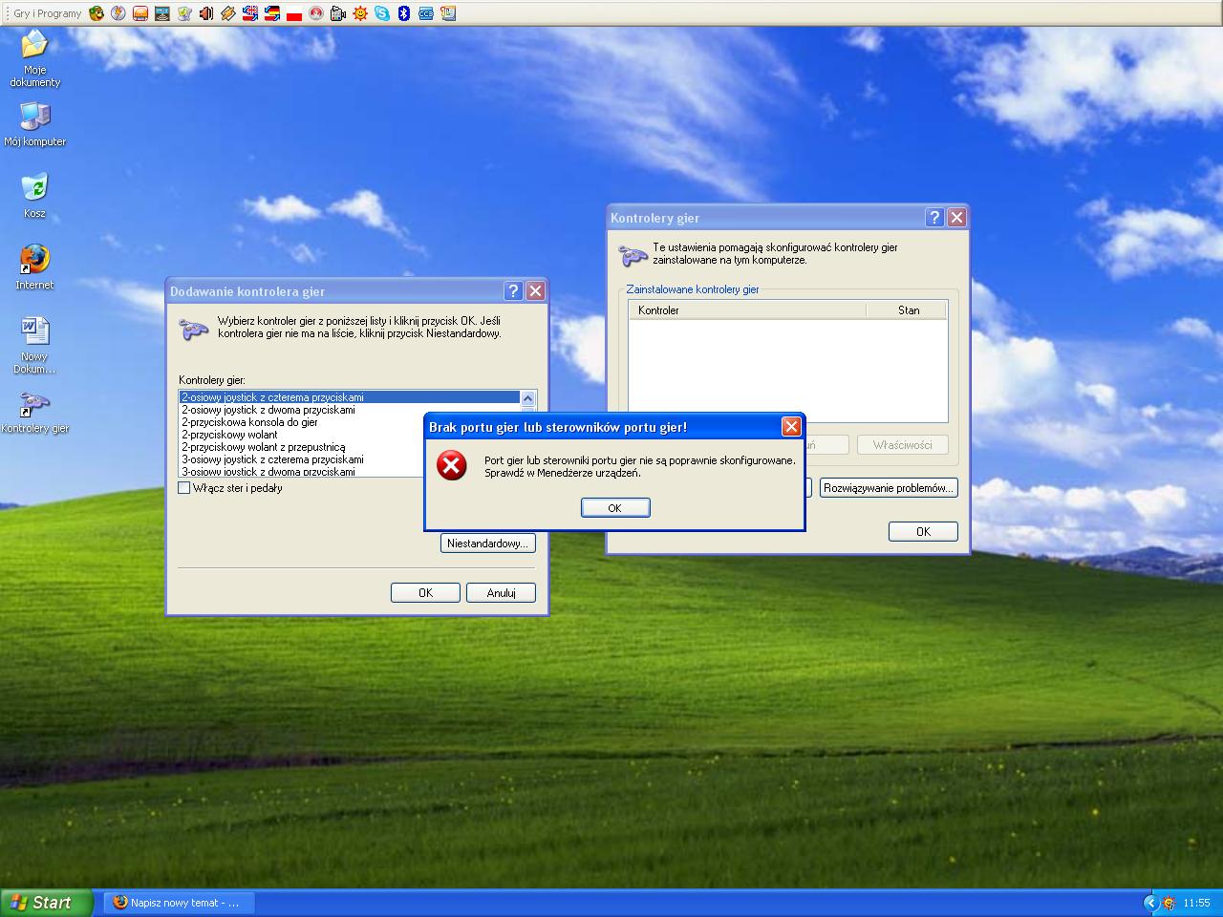The height and width of the screenshot is (917, 1223).
Task: Click the Rozwiązywanie problemów... button
Action: [889, 488]
